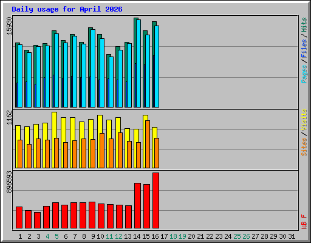Click day 31 on the x-axis

[x=292, y=236]
